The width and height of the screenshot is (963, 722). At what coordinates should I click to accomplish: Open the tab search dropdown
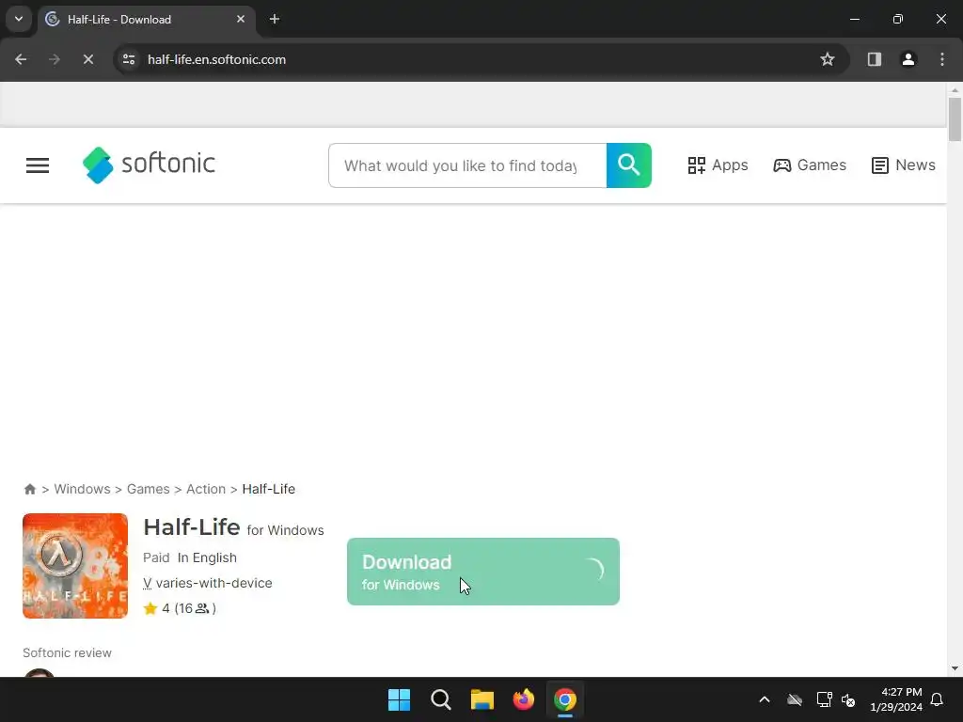[19, 19]
